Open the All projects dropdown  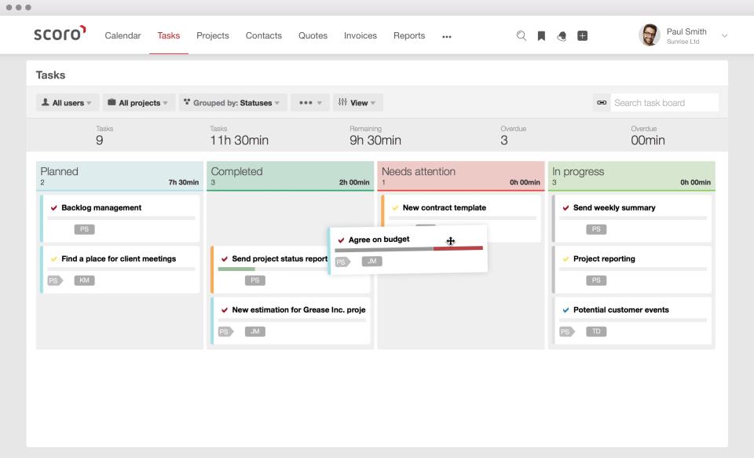click(138, 103)
